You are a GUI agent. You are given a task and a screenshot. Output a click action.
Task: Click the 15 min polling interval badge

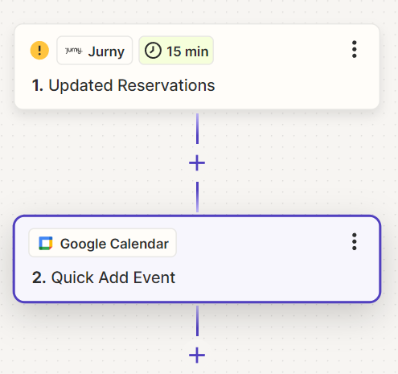[x=176, y=51]
